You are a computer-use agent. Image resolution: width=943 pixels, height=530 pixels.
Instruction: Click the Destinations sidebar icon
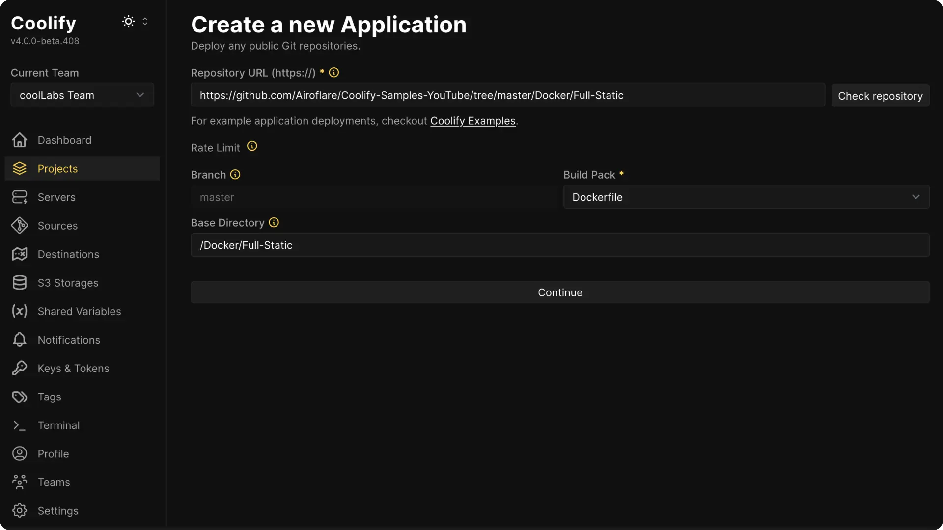tap(19, 254)
